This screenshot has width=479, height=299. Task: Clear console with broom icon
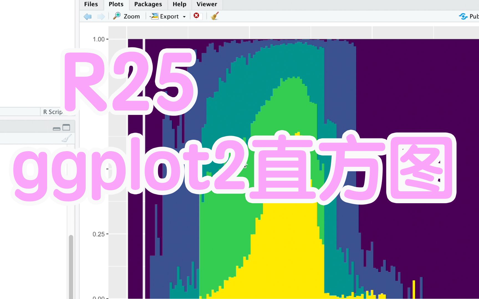67,138
